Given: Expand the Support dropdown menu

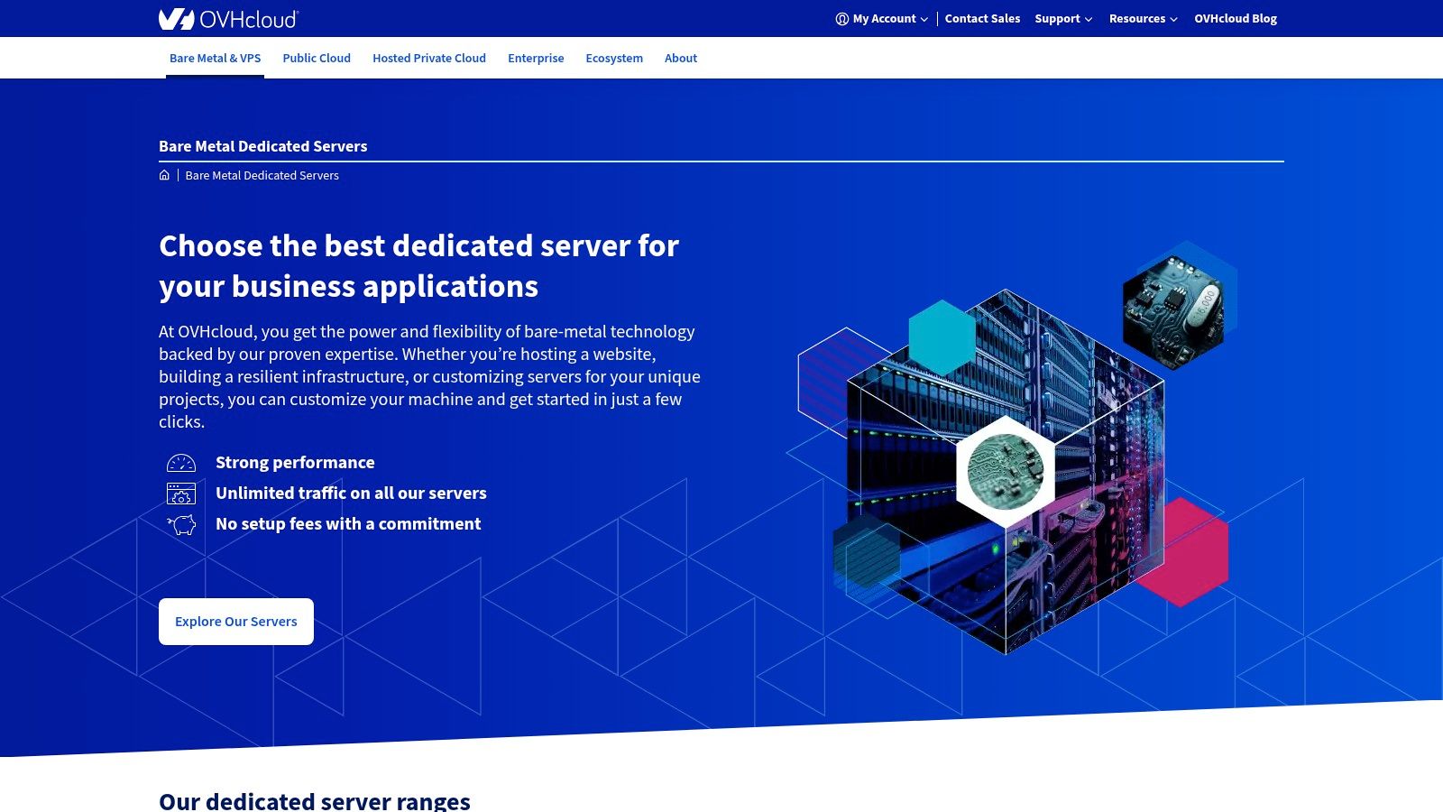Looking at the screenshot, I should point(1062,19).
